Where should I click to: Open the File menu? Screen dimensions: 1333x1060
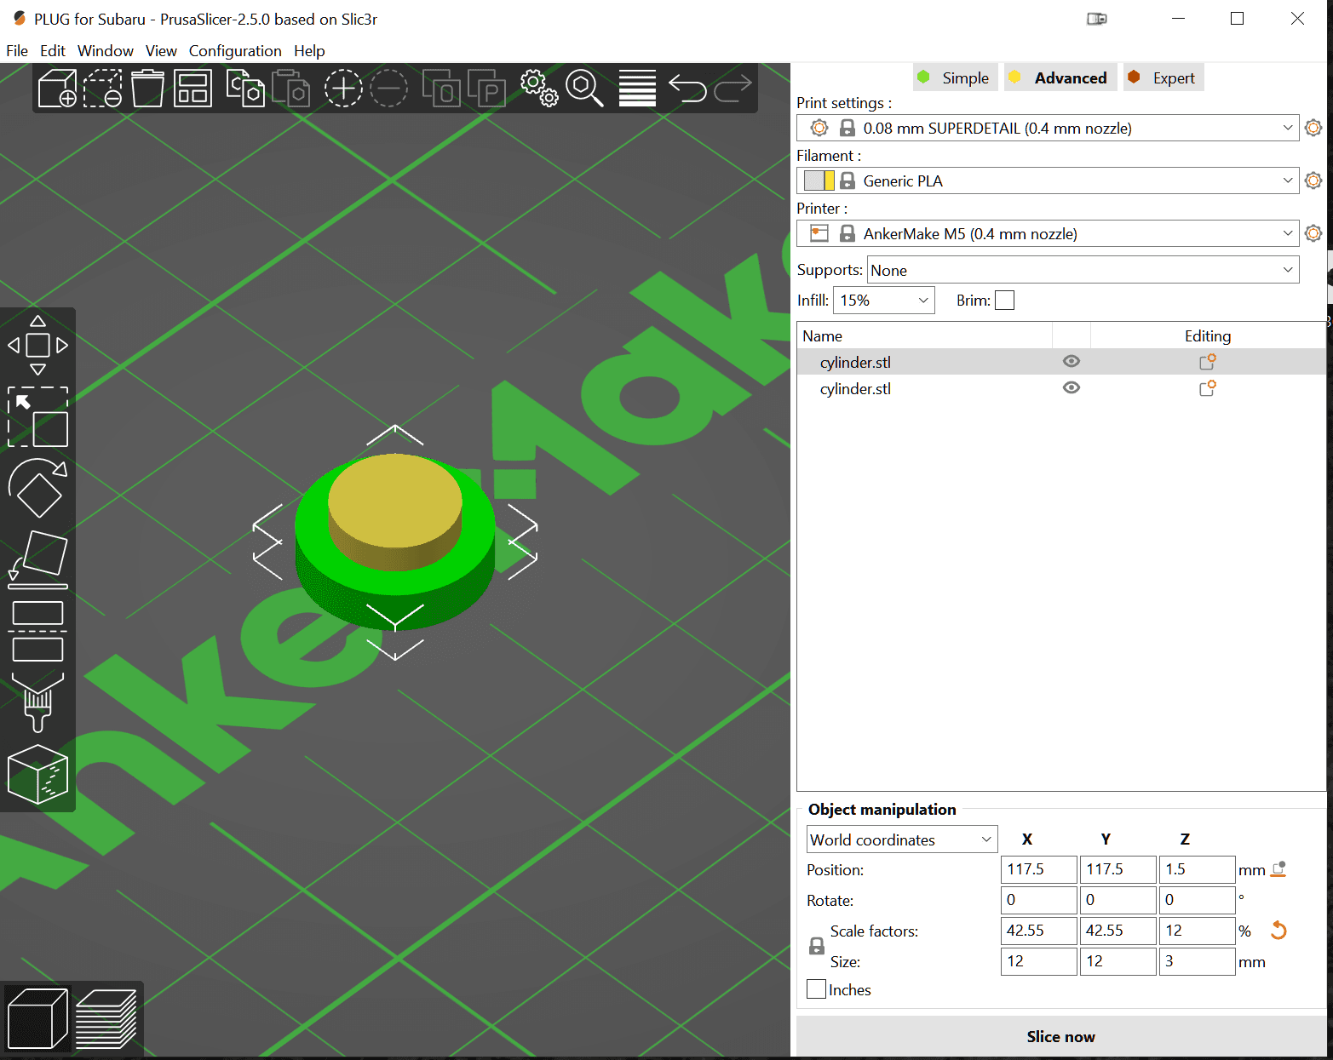point(17,51)
